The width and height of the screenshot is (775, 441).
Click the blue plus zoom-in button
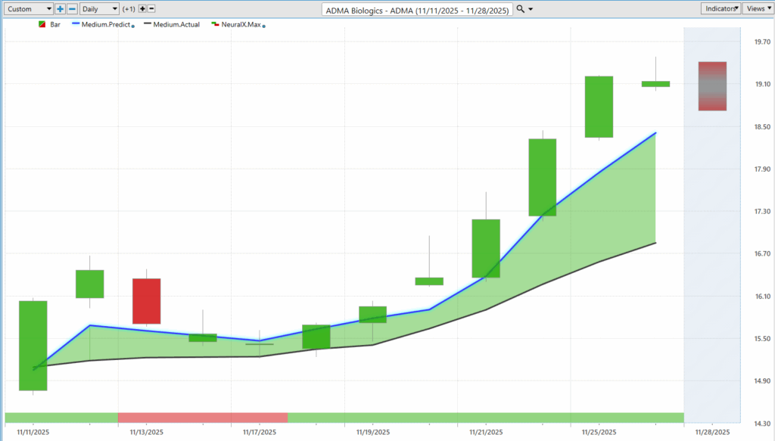click(61, 9)
